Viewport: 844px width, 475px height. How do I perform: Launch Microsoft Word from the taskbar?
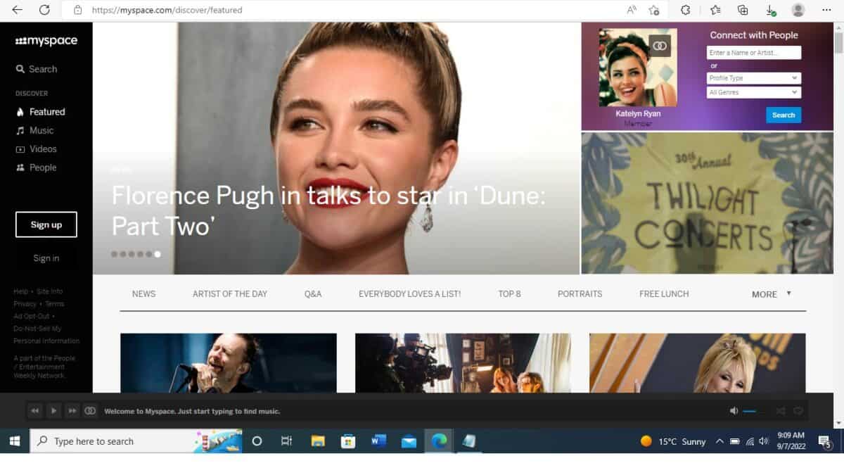tap(378, 441)
